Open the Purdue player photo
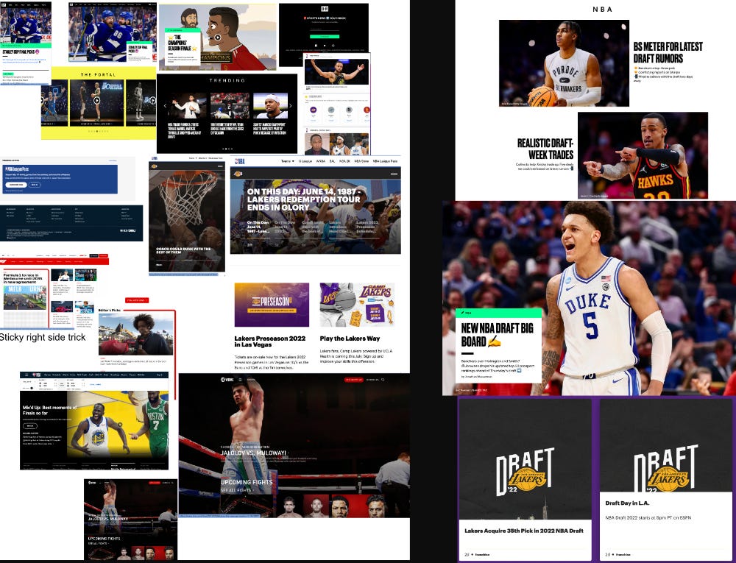The height and width of the screenshot is (563, 736). (x=564, y=63)
